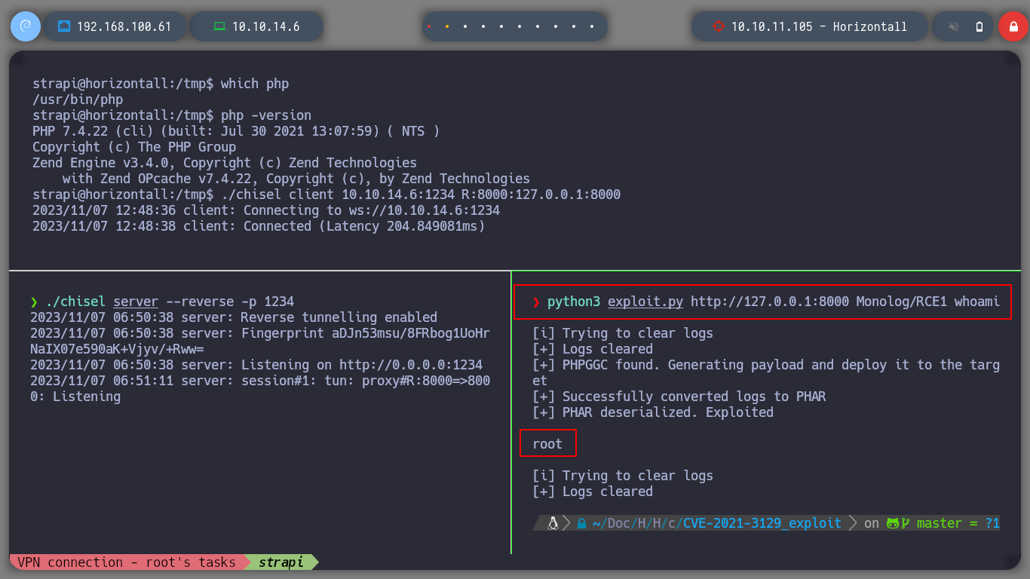Click the green laptop icon beside 10.10.14.6
This screenshot has width=1030, height=579.
click(x=219, y=26)
